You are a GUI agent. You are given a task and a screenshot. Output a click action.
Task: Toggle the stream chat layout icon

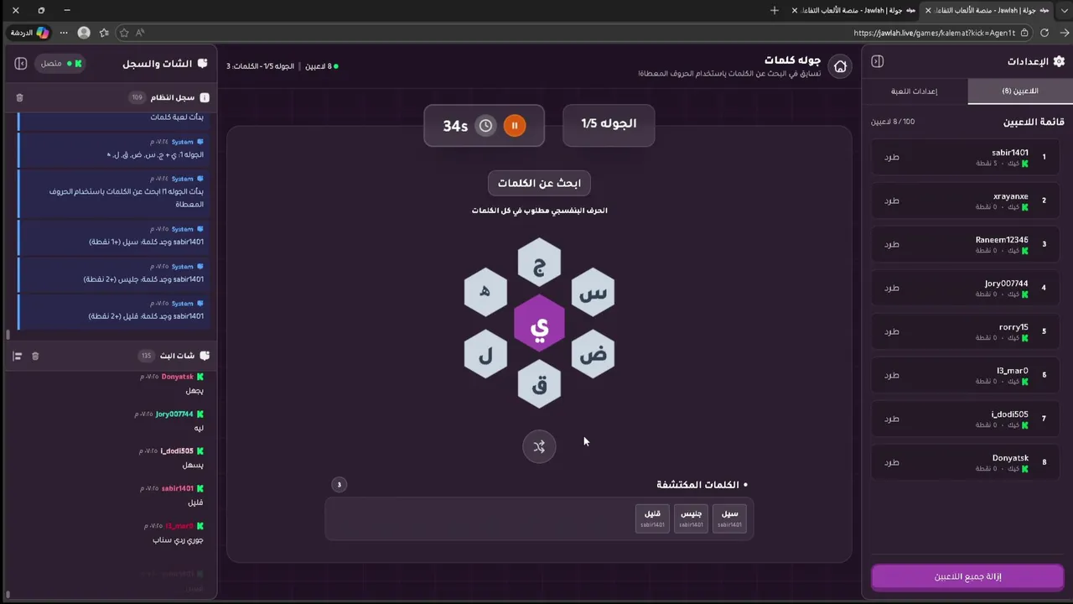coord(17,356)
